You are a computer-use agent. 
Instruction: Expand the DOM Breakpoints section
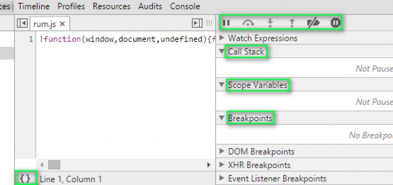(x=222, y=151)
